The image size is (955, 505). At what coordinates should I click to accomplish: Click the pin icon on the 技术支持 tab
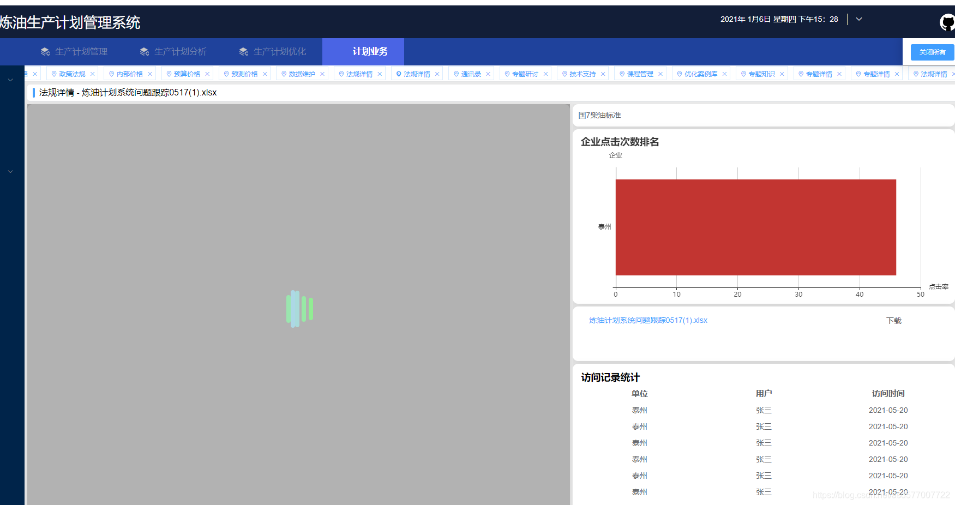[564, 74]
